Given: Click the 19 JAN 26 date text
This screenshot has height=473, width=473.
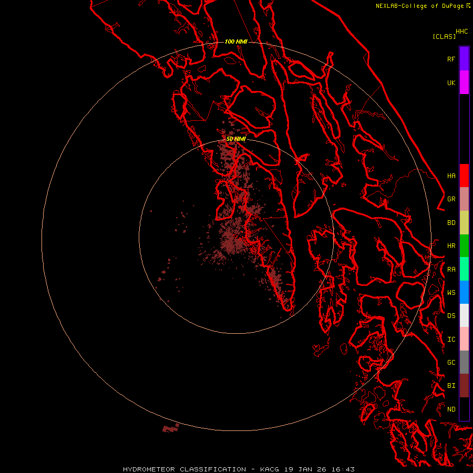Looking at the screenshot, I should click(306, 469).
